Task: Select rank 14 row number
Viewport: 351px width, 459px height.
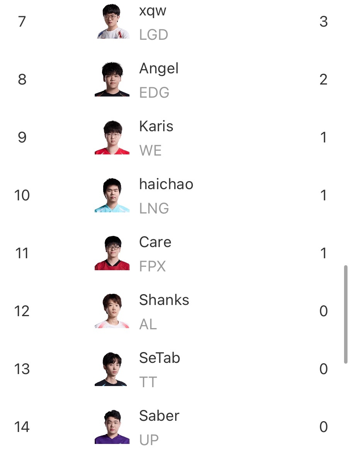Action: [x=22, y=427]
